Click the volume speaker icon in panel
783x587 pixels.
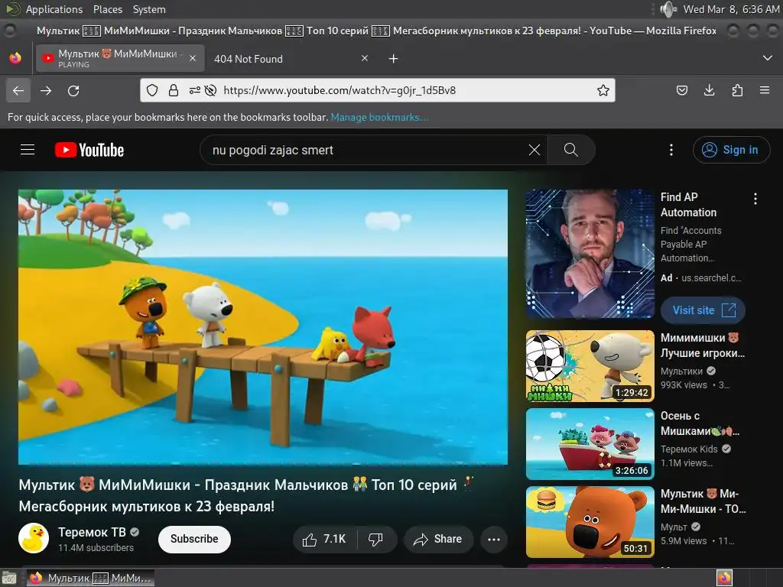pos(668,9)
